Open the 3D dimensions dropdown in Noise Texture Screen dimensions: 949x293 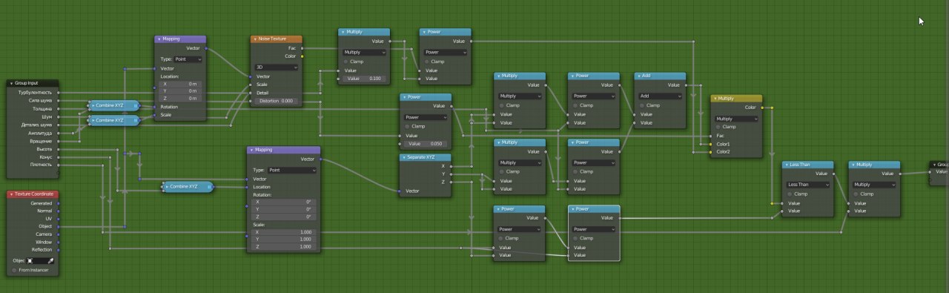click(277, 67)
